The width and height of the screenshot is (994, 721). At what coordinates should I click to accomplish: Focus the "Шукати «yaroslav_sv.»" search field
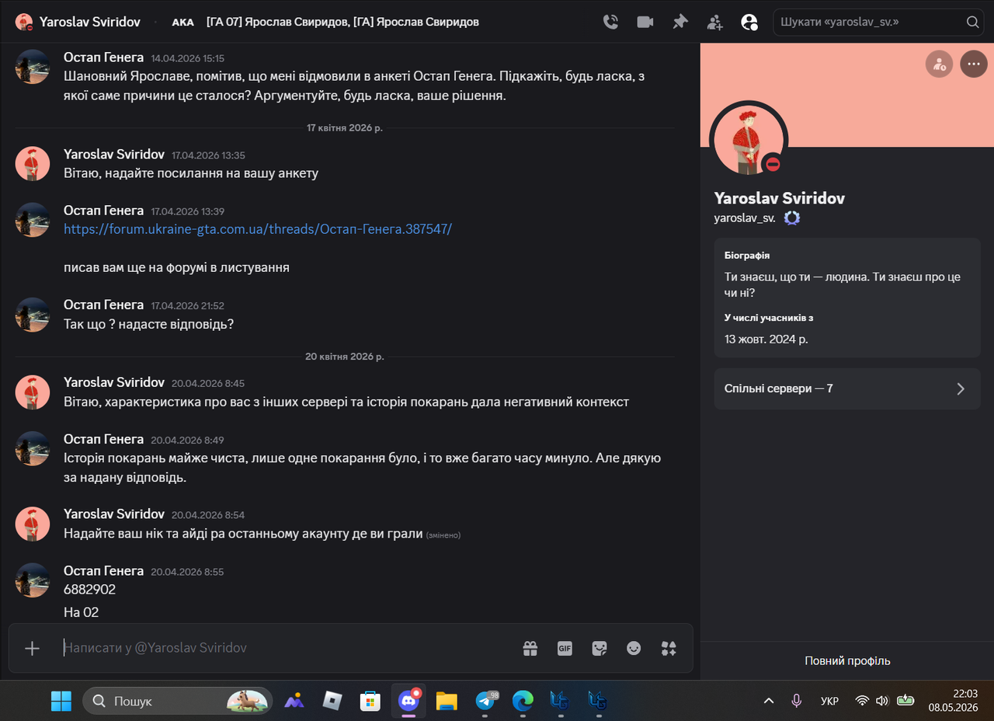click(x=878, y=22)
